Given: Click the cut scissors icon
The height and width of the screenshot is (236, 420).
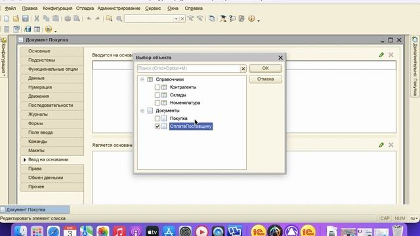Looking at the screenshot, I should (37, 18).
